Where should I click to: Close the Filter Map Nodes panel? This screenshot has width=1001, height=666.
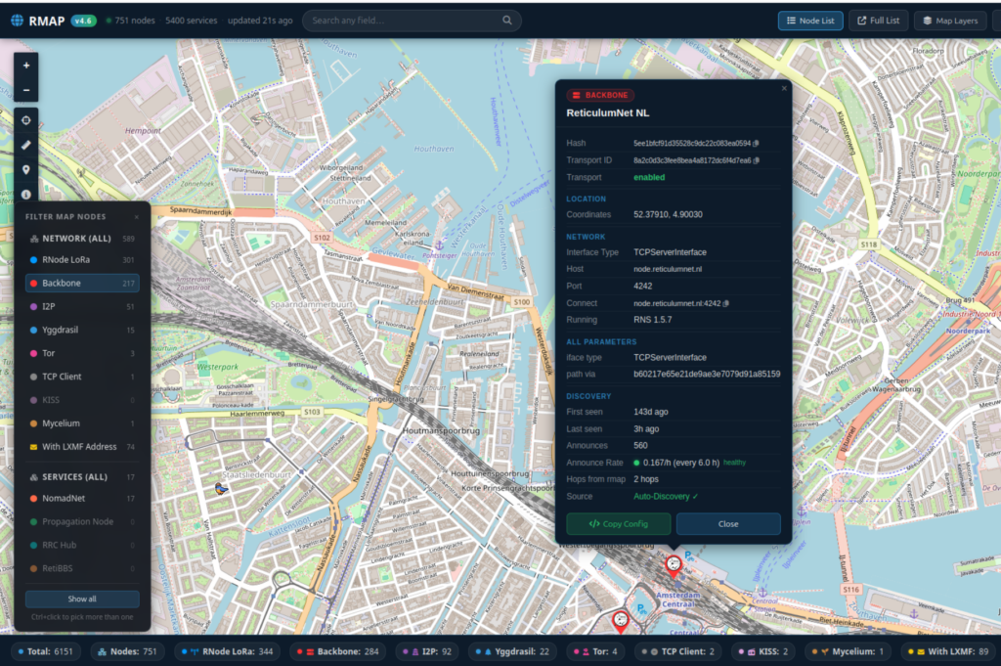(x=137, y=217)
